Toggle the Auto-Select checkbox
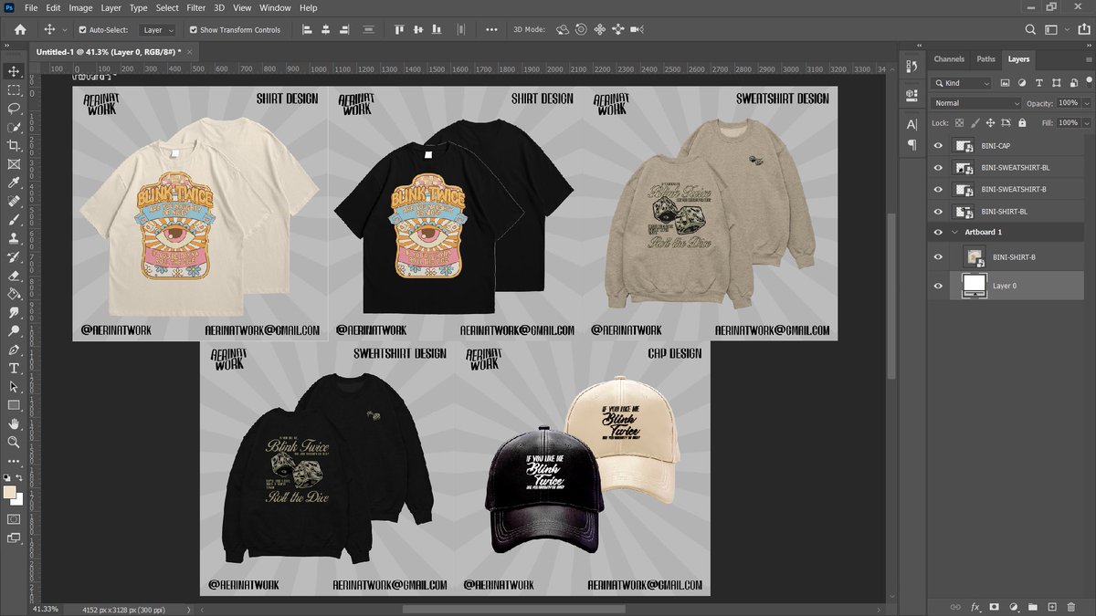Image resolution: width=1096 pixels, height=616 pixels. [81, 29]
